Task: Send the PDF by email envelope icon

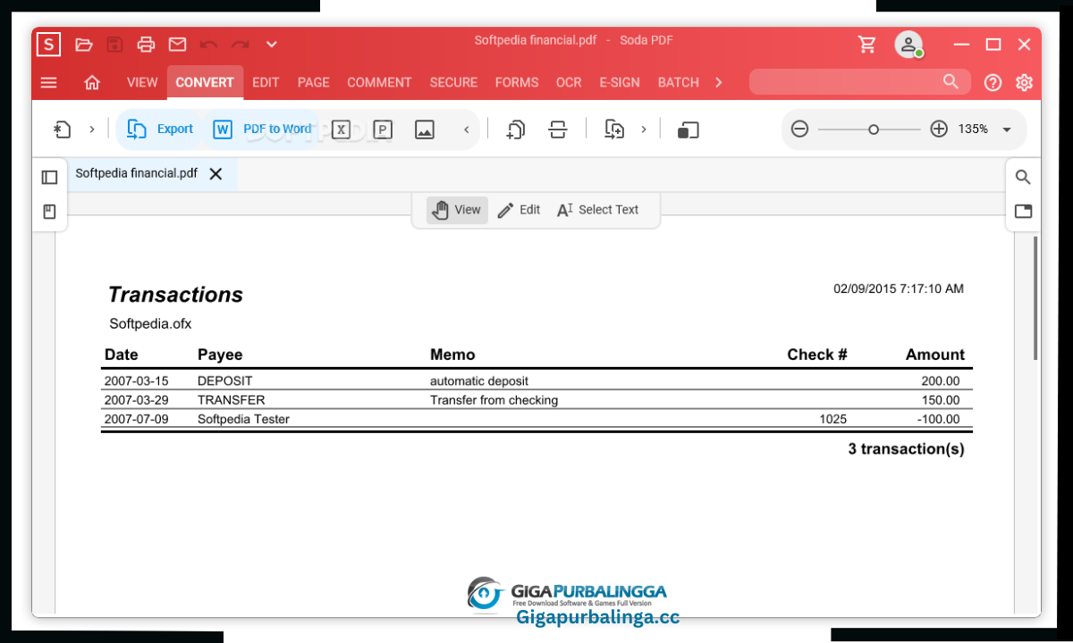Action: click(177, 44)
